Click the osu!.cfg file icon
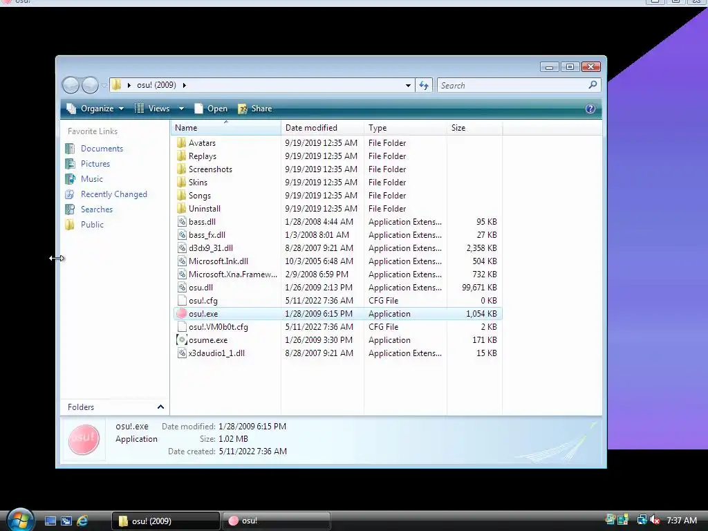This screenshot has width=708, height=531. (x=182, y=300)
